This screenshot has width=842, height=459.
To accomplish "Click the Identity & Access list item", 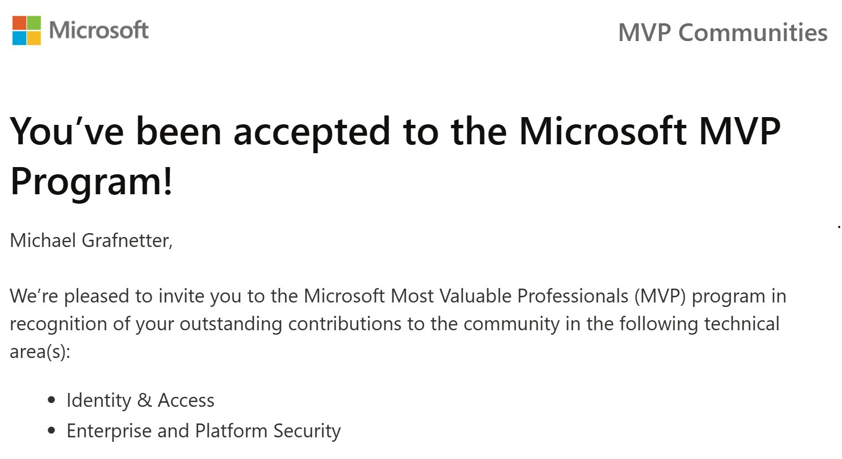I will [x=140, y=400].
